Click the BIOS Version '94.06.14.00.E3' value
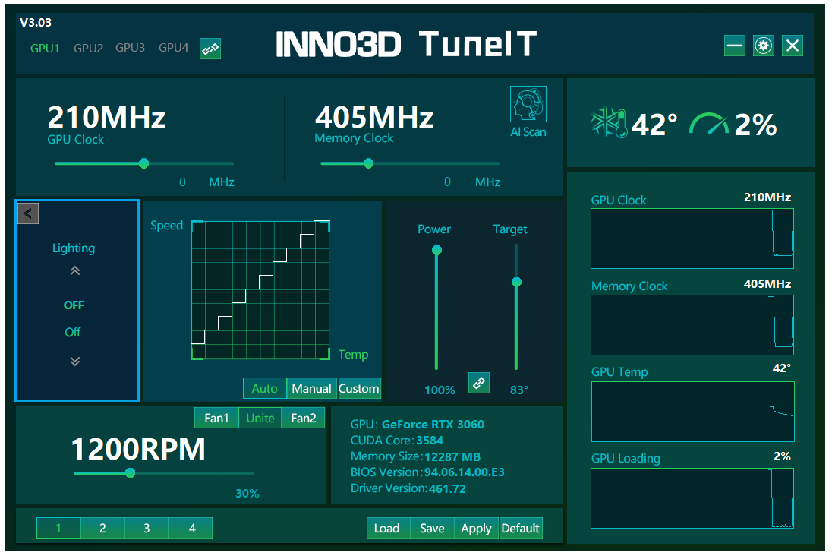Screen dimensions: 832x556 point(465,472)
